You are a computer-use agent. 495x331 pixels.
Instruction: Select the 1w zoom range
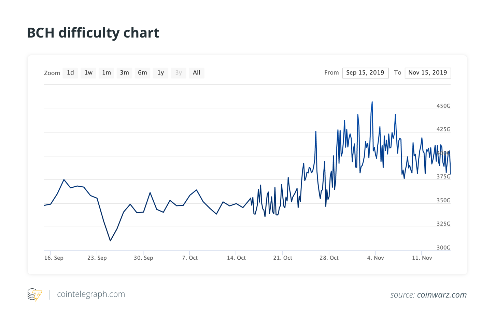point(88,73)
